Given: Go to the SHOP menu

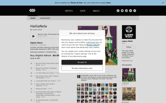Looking at the screenshot, I should (83, 11).
